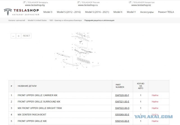180x125 pixels.
Task: Click the Tesla Shop logo
Action: click(x=21, y=12)
